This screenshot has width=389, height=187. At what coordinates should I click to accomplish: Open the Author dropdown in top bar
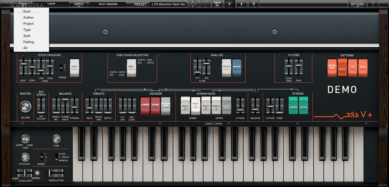pos(79,4)
